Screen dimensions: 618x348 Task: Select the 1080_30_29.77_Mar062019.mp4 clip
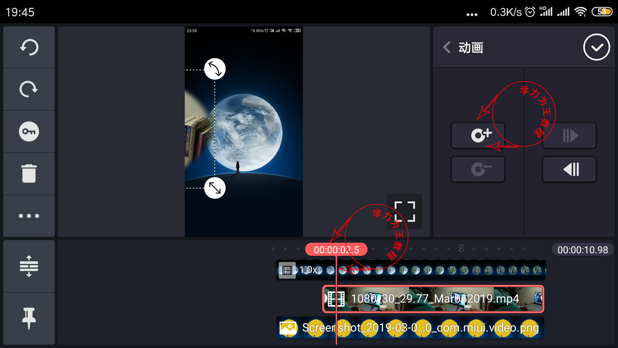point(433,299)
